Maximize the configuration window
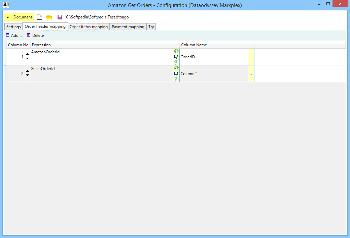 [328, 4]
